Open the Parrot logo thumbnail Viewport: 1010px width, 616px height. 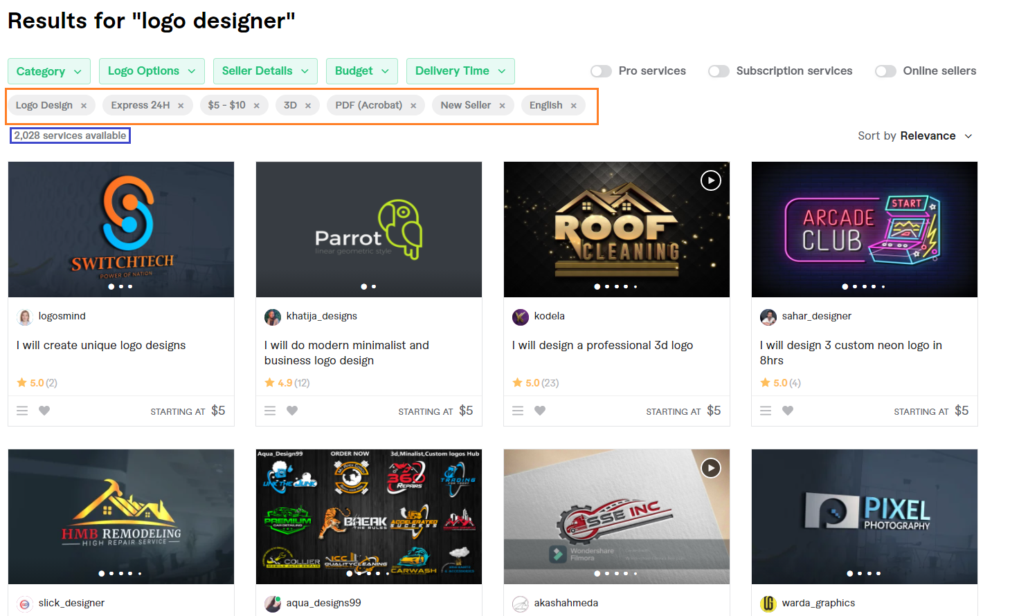click(369, 230)
